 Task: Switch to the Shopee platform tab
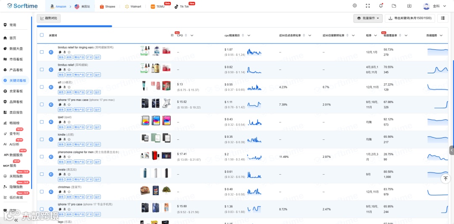click(108, 6)
